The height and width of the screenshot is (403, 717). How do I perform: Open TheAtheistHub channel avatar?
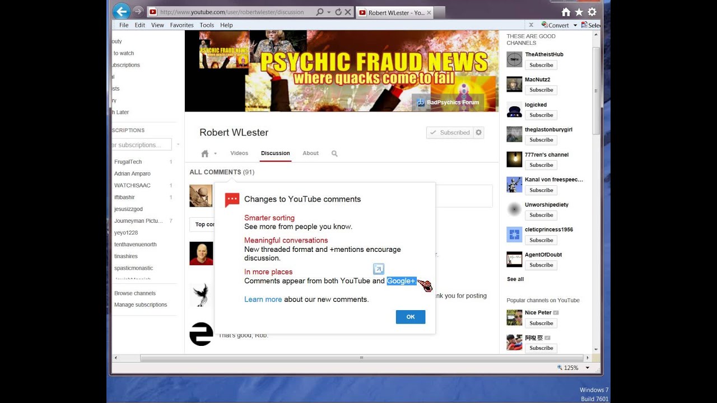pyautogui.click(x=514, y=59)
